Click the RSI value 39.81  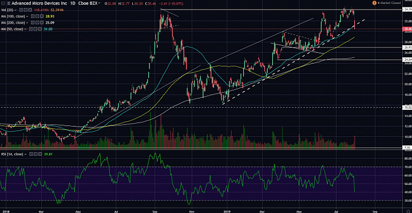point(48,154)
